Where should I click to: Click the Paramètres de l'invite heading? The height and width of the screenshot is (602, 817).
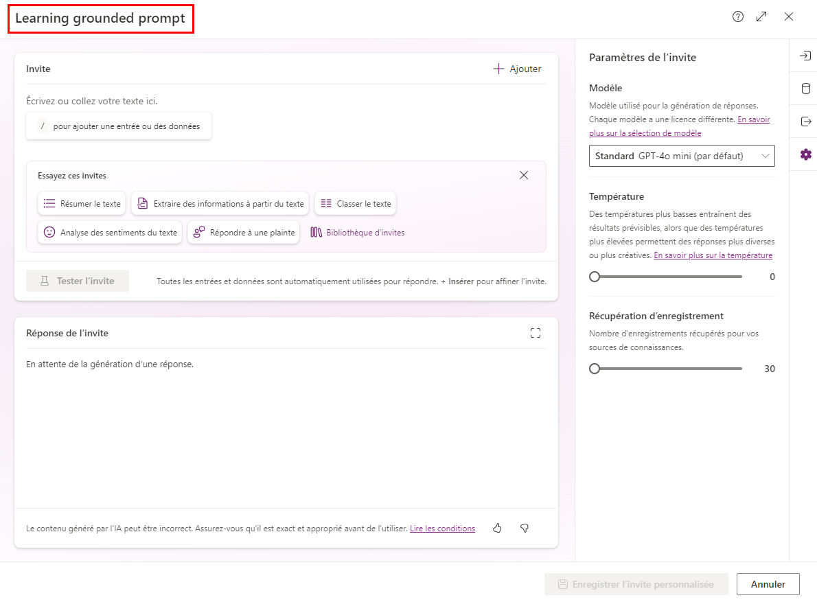[x=643, y=57]
